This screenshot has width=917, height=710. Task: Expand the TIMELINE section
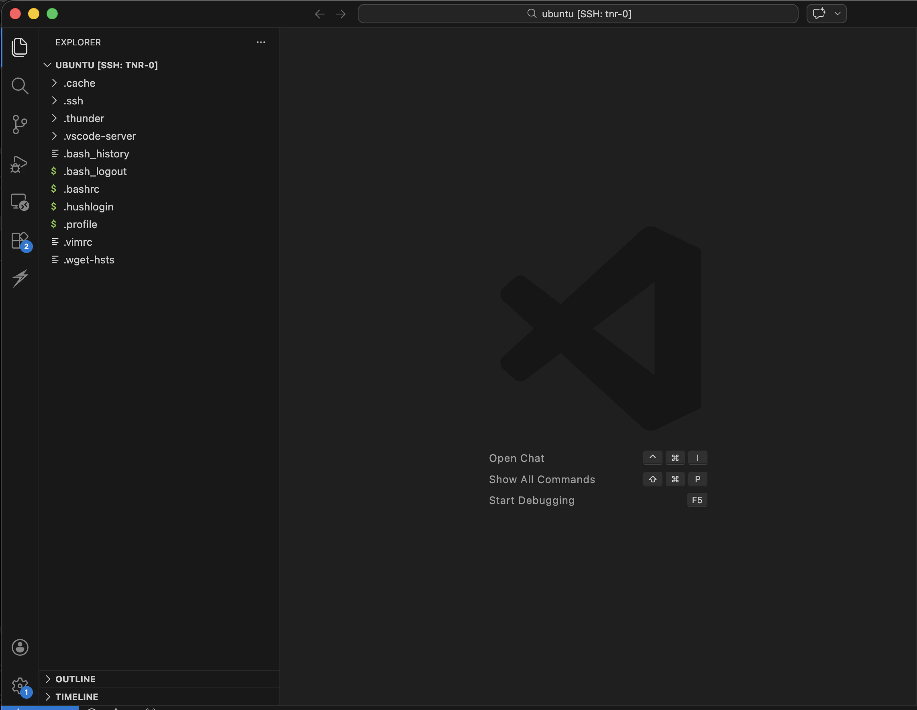159,697
